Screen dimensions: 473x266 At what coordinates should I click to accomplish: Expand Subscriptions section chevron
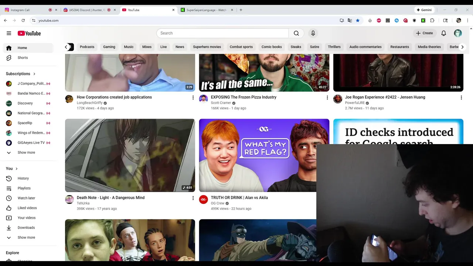(x=34, y=74)
